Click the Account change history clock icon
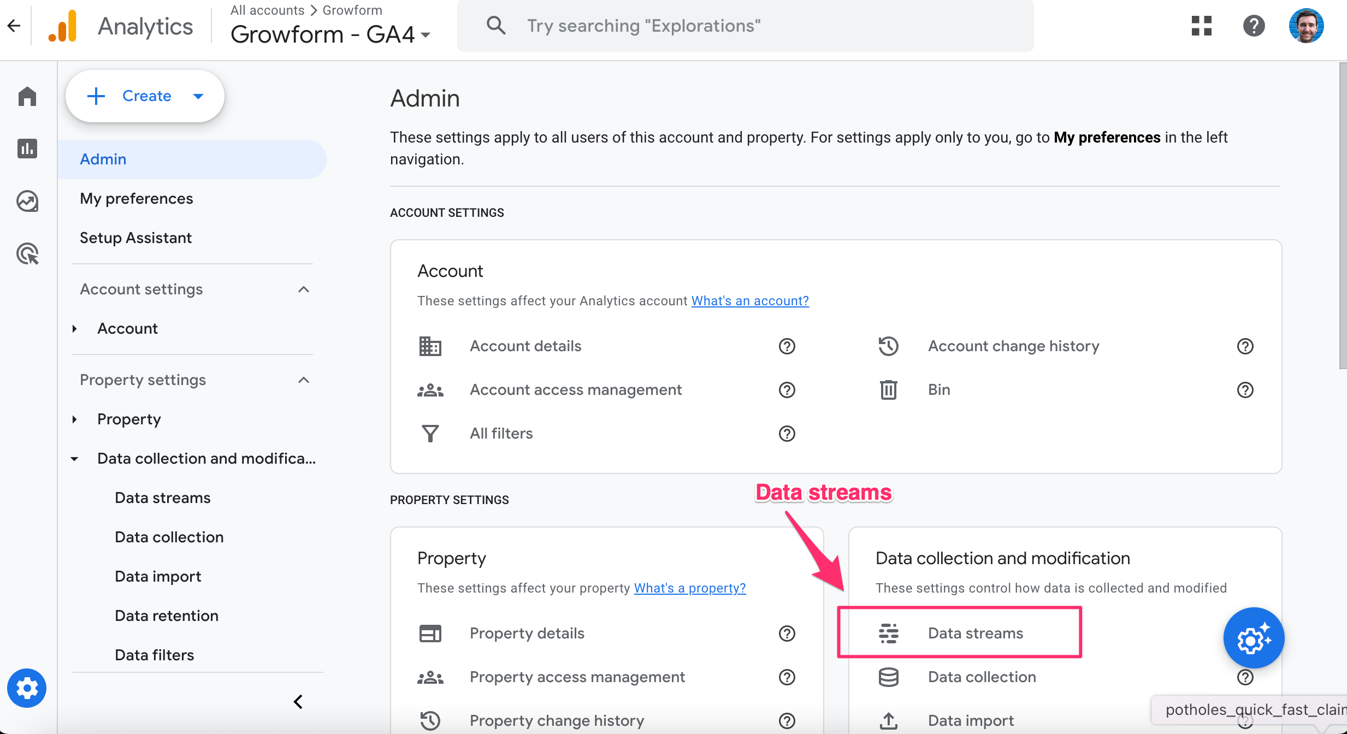This screenshot has width=1347, height=734. (x=888, y=346)
